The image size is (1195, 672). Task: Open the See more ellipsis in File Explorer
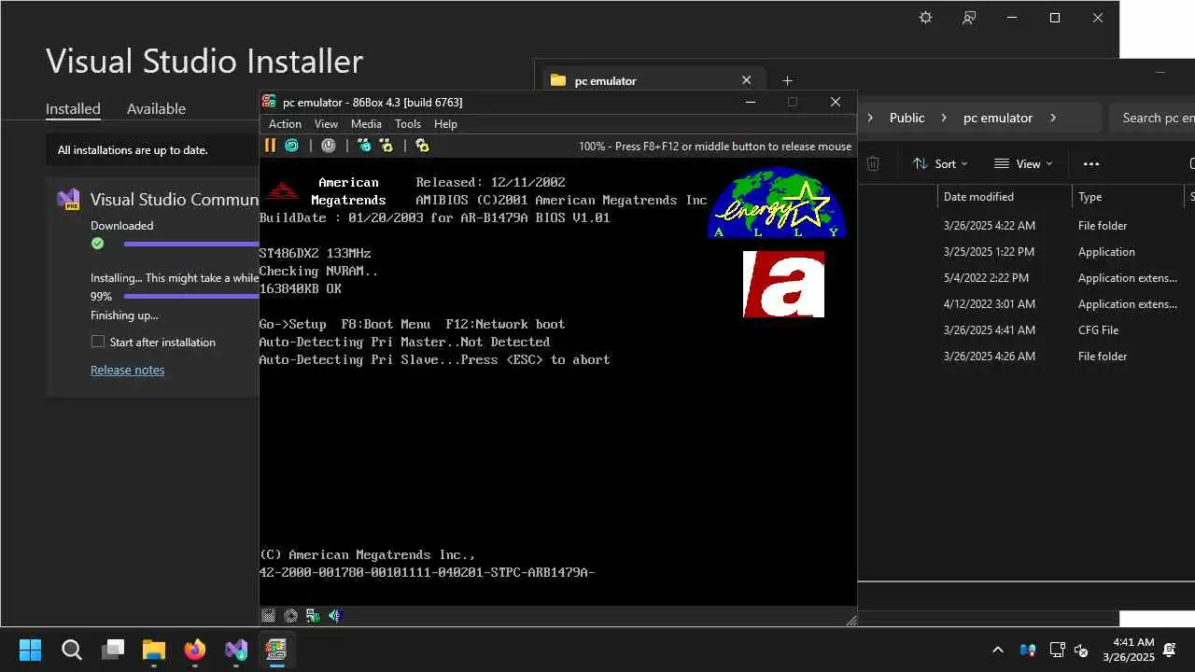(1091, 163)
